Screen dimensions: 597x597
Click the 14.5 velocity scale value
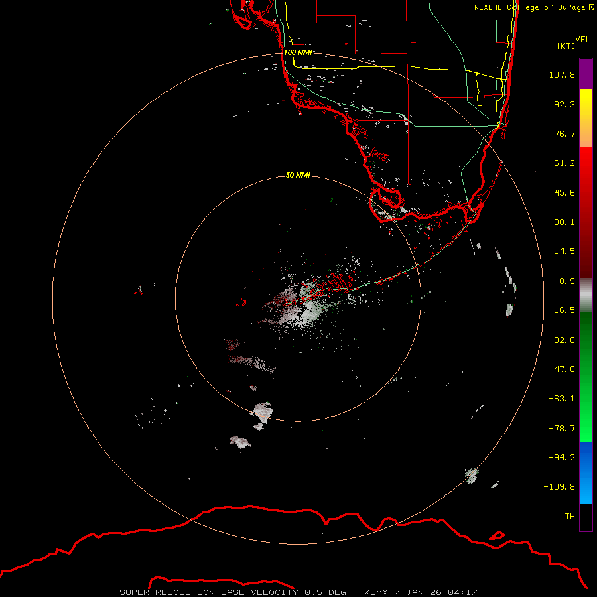564,251
